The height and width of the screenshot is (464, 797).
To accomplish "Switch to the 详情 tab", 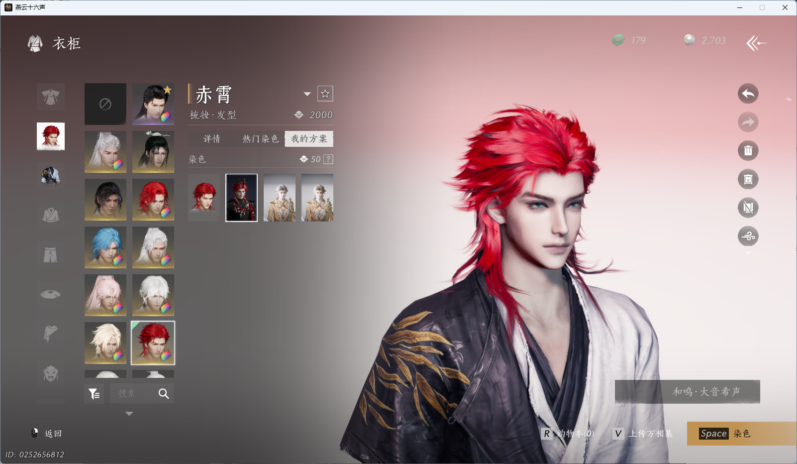I will pos(212,139).
